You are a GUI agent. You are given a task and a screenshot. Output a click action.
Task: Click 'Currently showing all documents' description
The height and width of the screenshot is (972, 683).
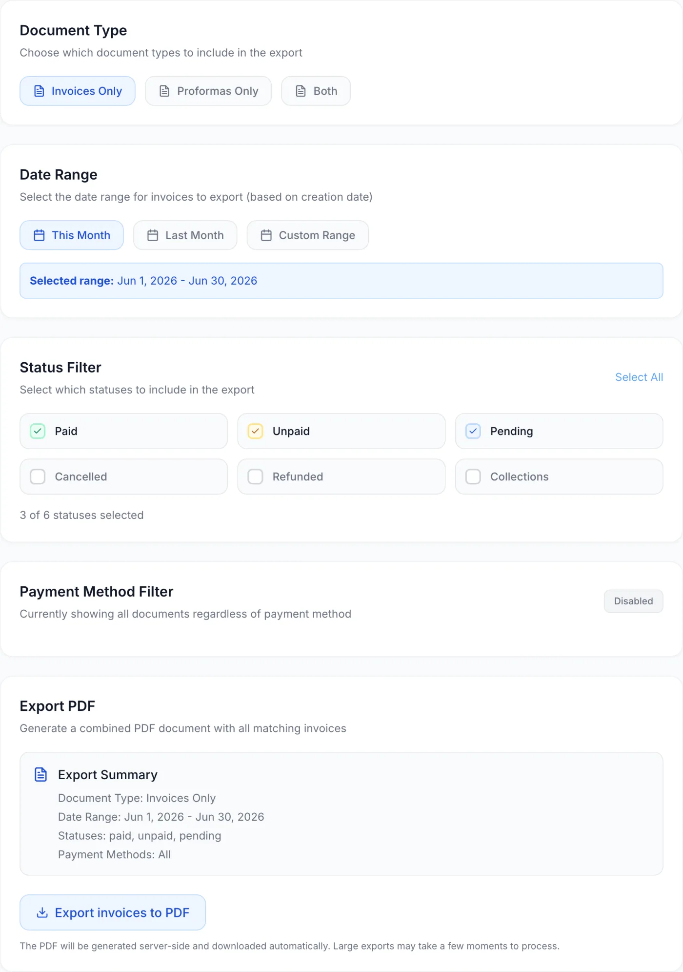185,614
